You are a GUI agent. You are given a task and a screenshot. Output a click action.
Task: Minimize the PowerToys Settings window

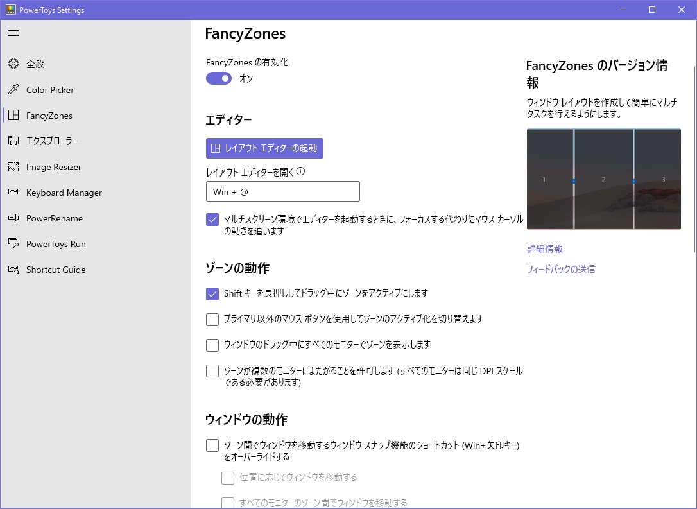623,10
